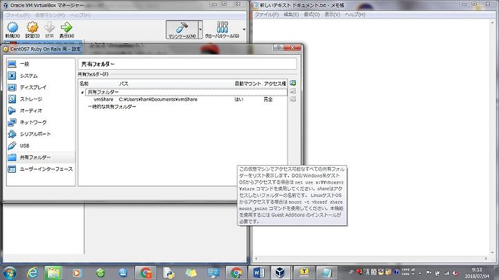Open the Display (ディスプレイ) settings category
This screenshot has width=499, height=280.
(41, 87)
